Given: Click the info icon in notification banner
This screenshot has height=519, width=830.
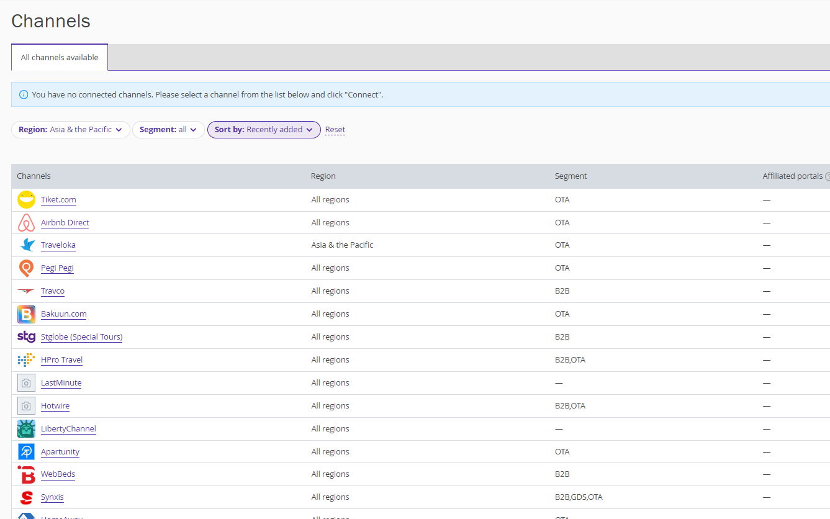Looking at the screenshot, I should coord(24,95).
